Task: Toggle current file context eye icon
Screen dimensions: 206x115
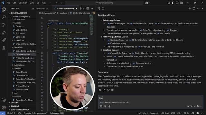Action: [127, 102]
